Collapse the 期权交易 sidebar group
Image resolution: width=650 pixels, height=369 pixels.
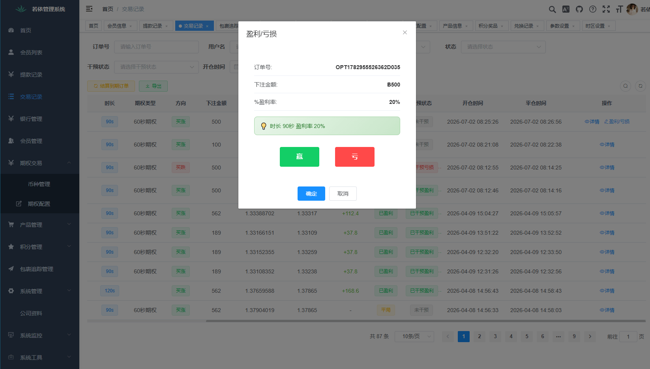tap(39, 163)
